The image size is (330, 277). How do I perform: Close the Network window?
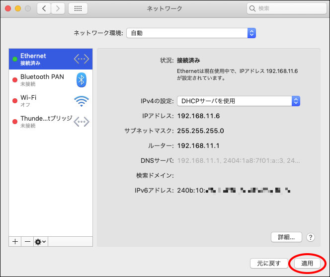(x=8, y=8)
